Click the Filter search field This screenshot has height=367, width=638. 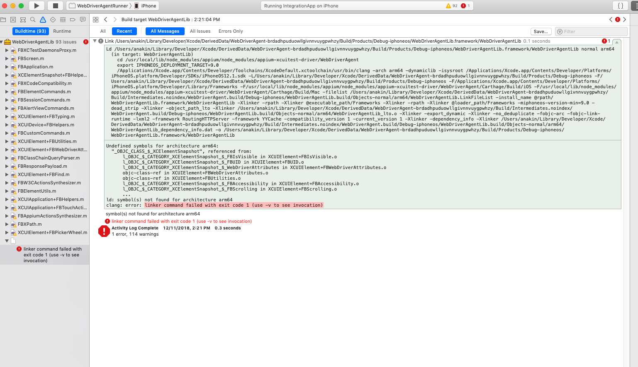[591, 31]
